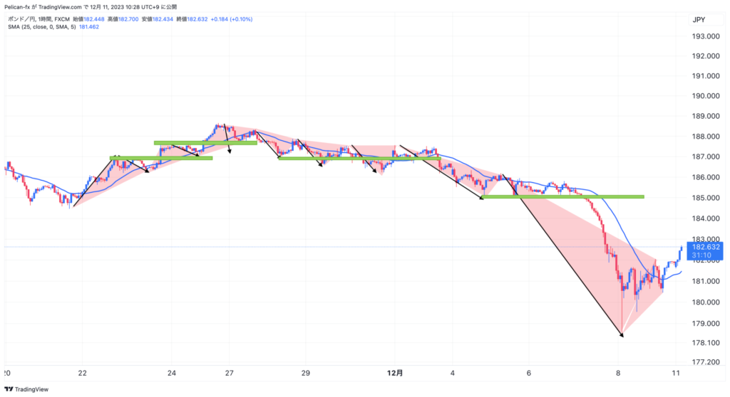Click the TradingView logo at bottom left

coord(26,389)
